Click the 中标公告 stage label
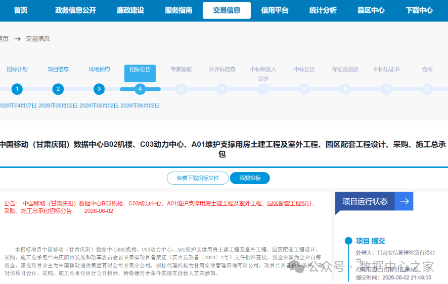The width and height of the screenshot is (448, 284). (304, 69)
